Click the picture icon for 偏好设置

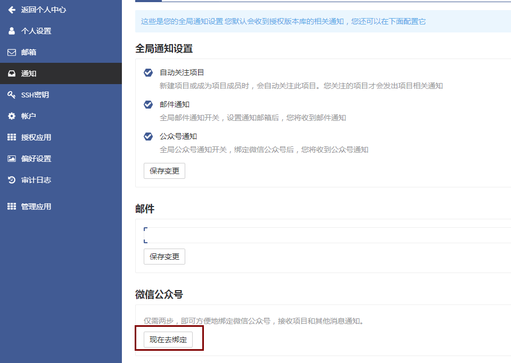[12, 159]
